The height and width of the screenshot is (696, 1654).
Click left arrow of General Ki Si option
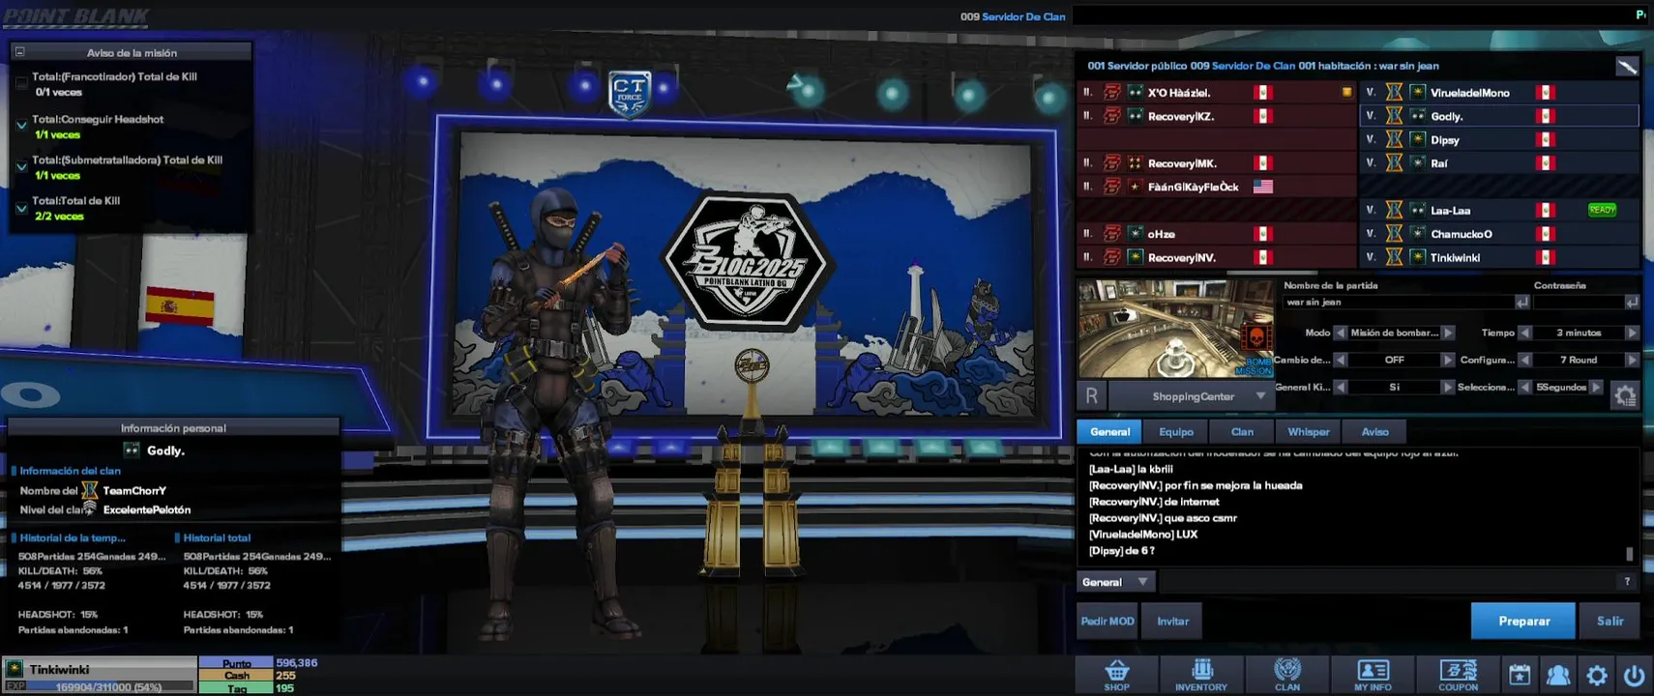point(1341,387)
